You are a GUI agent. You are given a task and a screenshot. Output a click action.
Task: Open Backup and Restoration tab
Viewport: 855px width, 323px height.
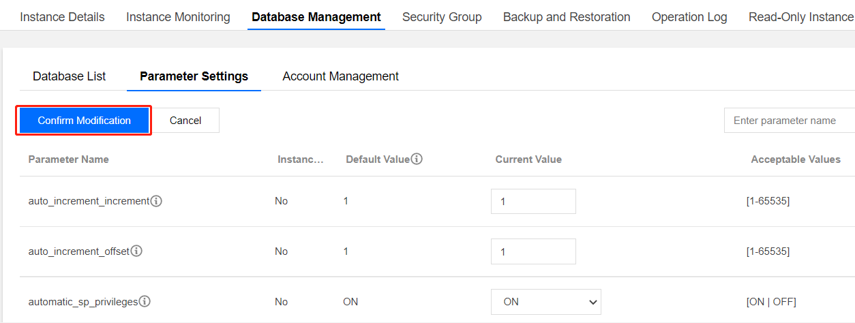(x=567, y=17)
